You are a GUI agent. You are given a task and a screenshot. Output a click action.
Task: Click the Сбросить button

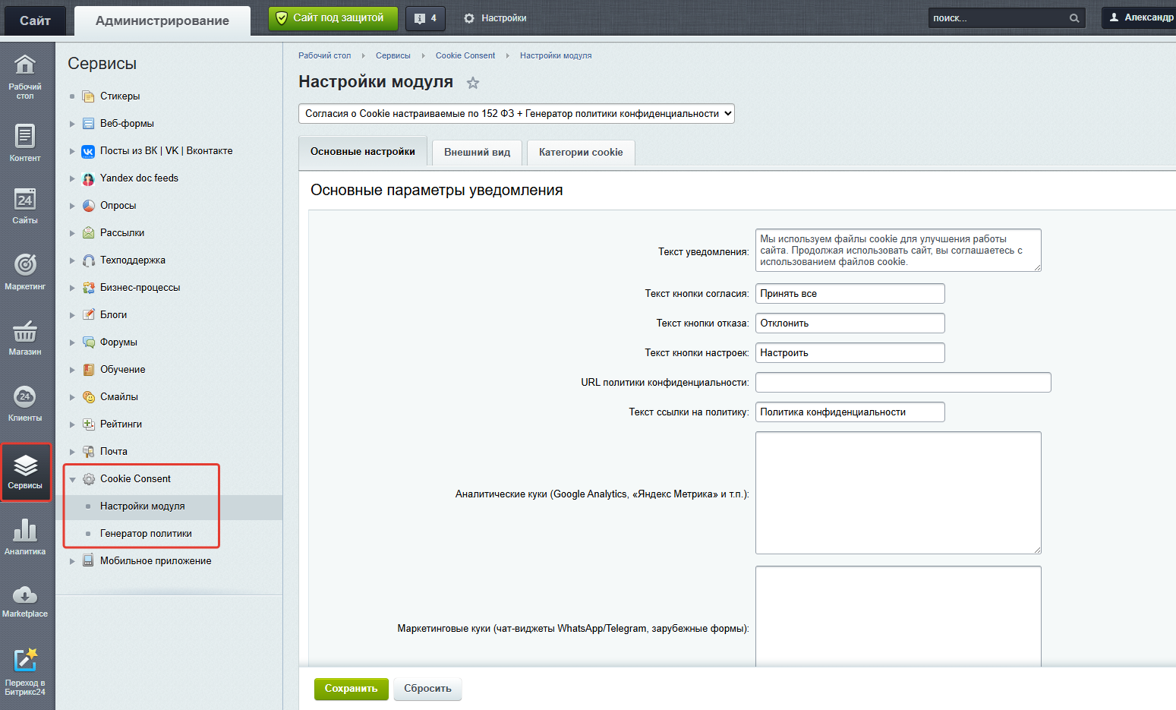[427, 689]
